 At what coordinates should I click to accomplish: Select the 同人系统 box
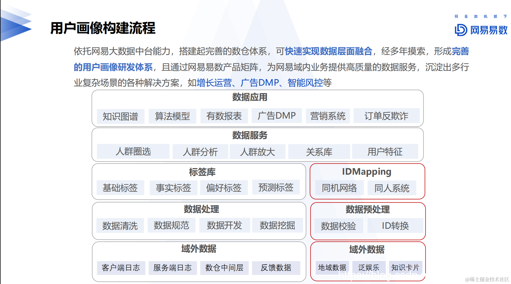coord(392,188)
